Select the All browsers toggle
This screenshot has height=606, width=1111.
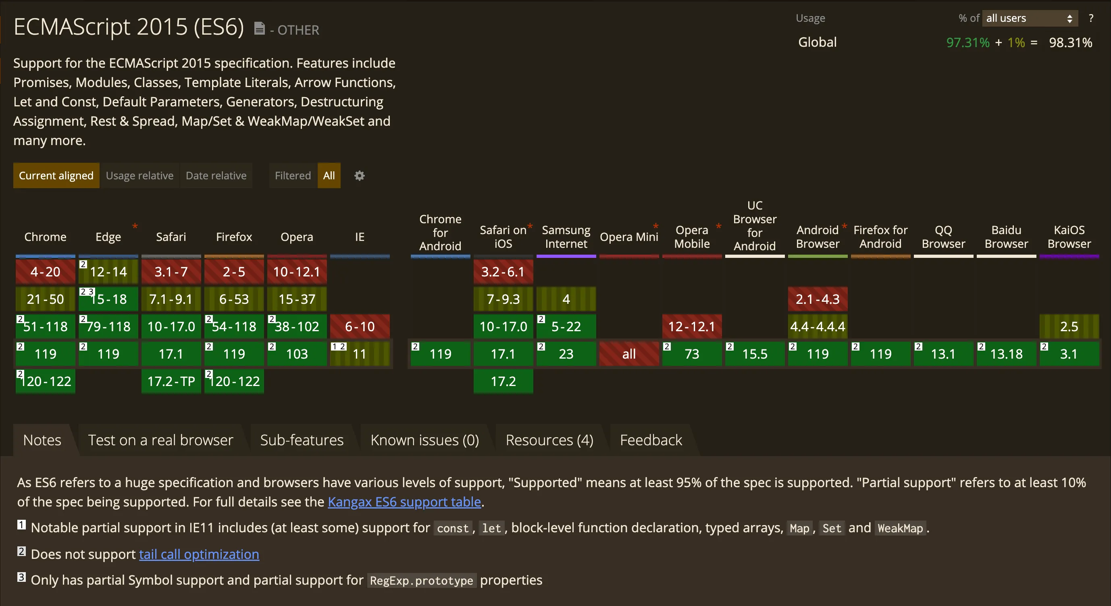pyautogui.click(x=329, y=175)
